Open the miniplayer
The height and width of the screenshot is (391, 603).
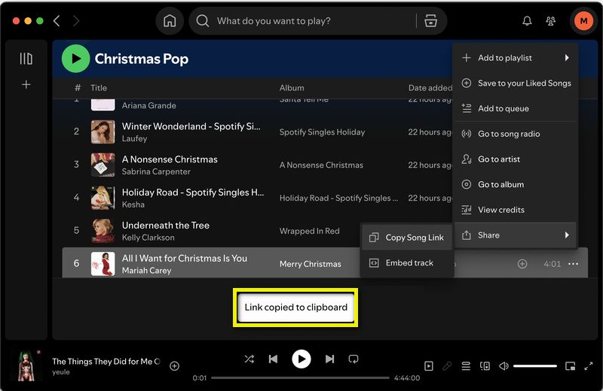pyautogui.click(x=571, y=366)
